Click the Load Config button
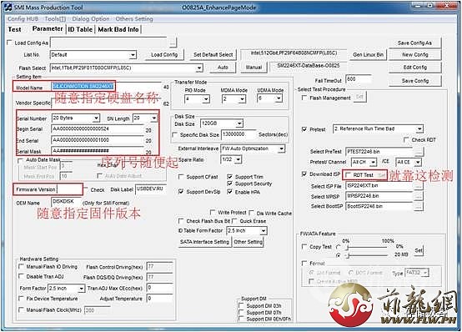The image size is (462, 332). coord(164,55)
